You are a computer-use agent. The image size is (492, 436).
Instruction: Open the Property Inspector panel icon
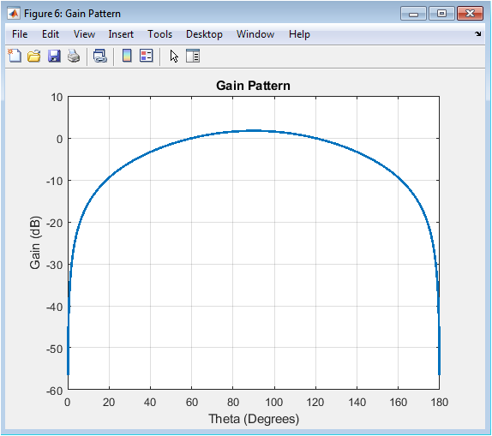click(193, 56)
